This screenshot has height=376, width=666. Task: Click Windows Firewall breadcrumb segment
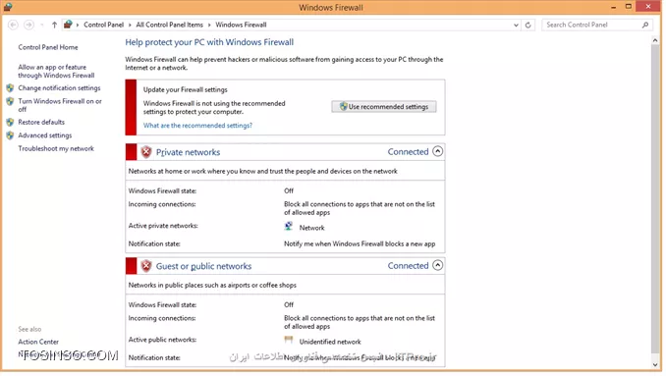point(241,26)
